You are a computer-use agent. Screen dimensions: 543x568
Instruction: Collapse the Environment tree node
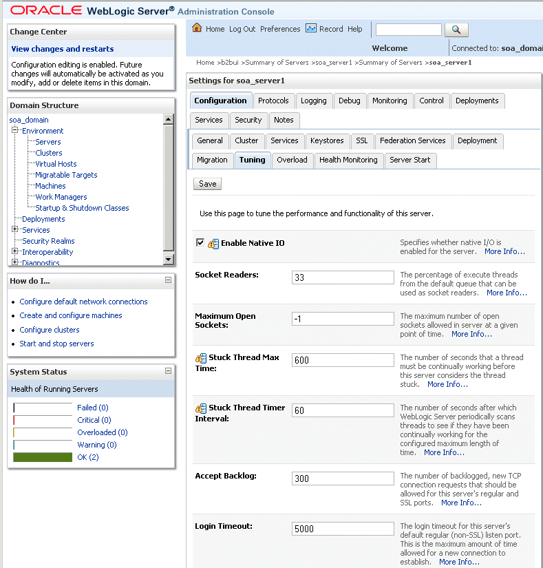coord(15,129)
